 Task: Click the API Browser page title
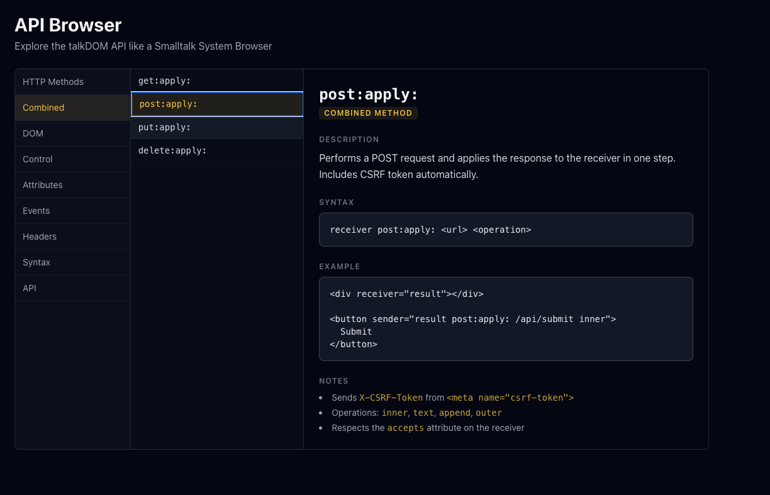point(68,25)
